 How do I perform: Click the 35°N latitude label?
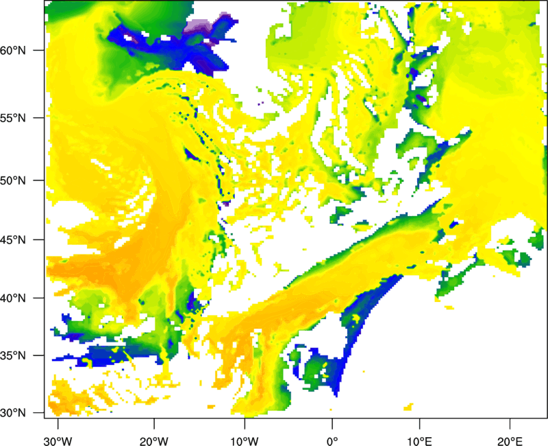click(x=13, y=355)
